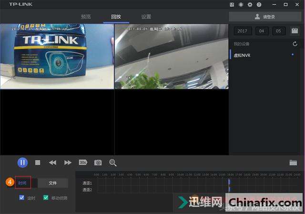Click the first title-bar toolbar icon
The height and width of the screenshot is (214, 305).
(232, 5)
